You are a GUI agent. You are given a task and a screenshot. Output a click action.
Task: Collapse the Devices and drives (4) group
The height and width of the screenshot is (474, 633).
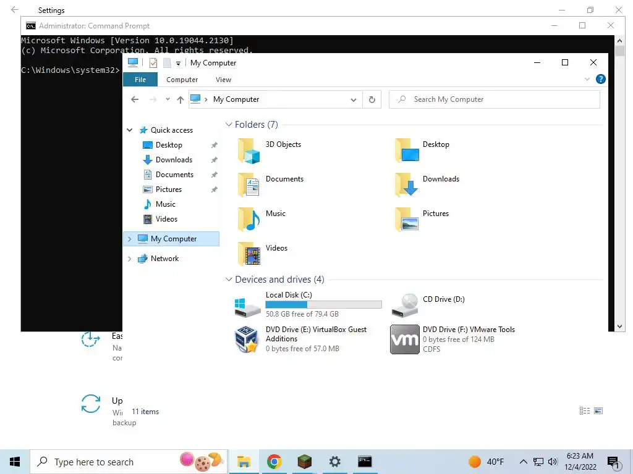pos(229,280)
